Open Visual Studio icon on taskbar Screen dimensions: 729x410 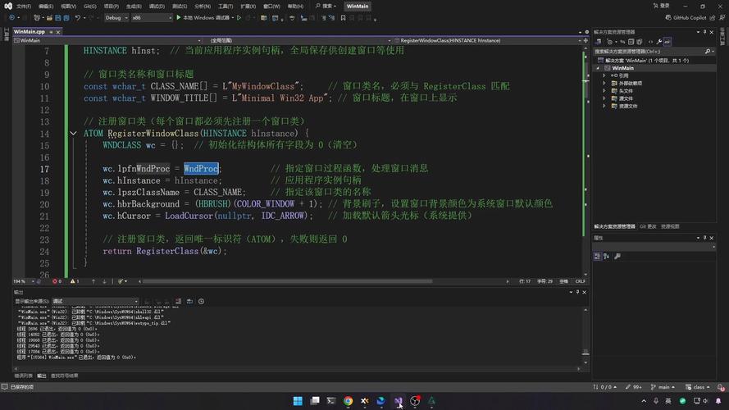(398, 401)
